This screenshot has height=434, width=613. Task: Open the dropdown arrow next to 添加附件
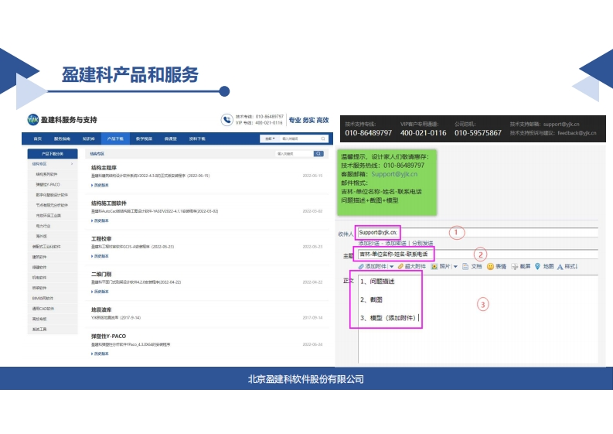pos(391,267)
